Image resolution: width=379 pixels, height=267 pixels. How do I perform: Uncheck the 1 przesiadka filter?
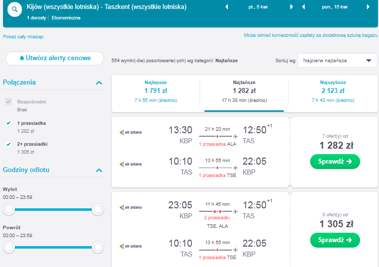[x=8, y=123]
